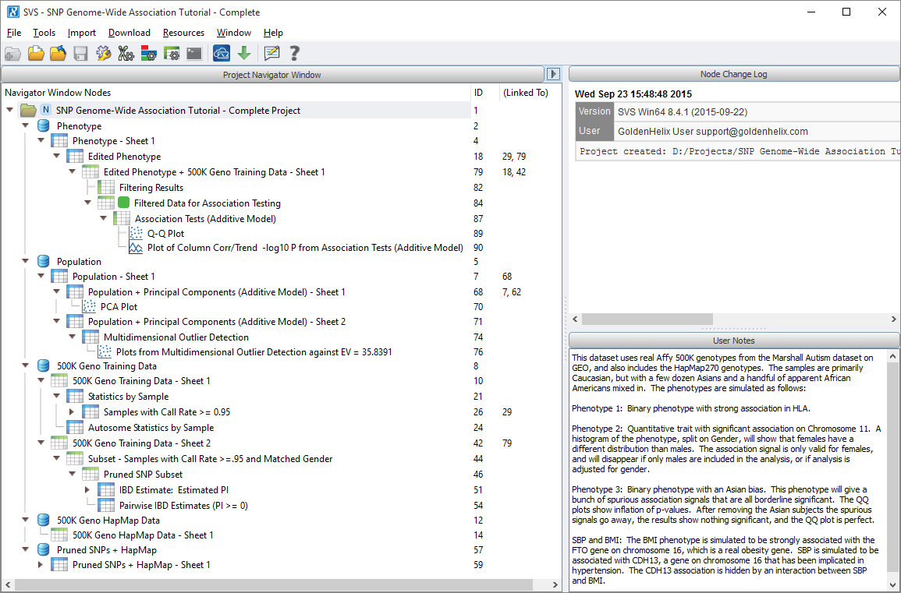Click the open project folder icon

tap(36, 53)
